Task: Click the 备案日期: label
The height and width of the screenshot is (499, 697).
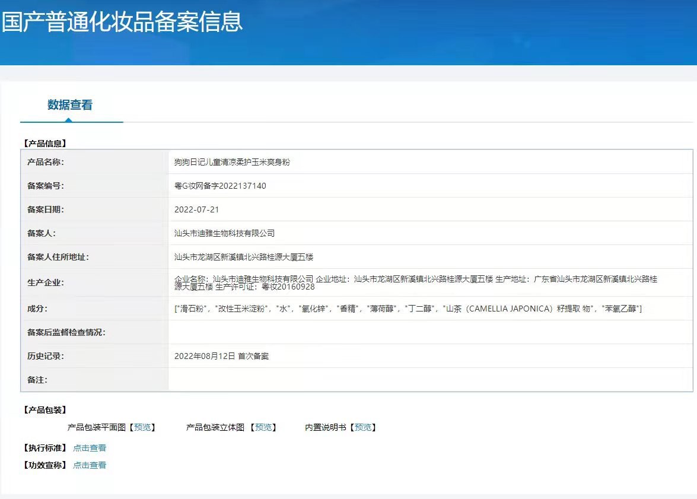Action: 45,209
